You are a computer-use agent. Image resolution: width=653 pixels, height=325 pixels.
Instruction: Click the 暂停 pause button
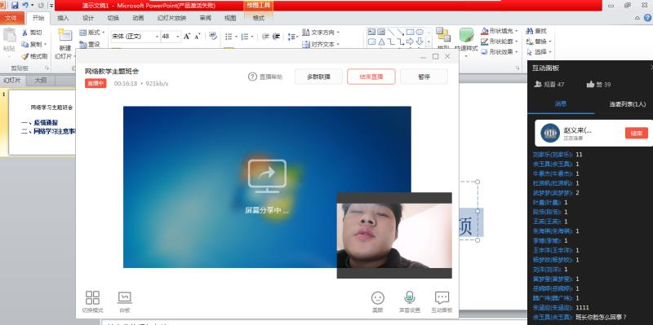pos(424,77)
